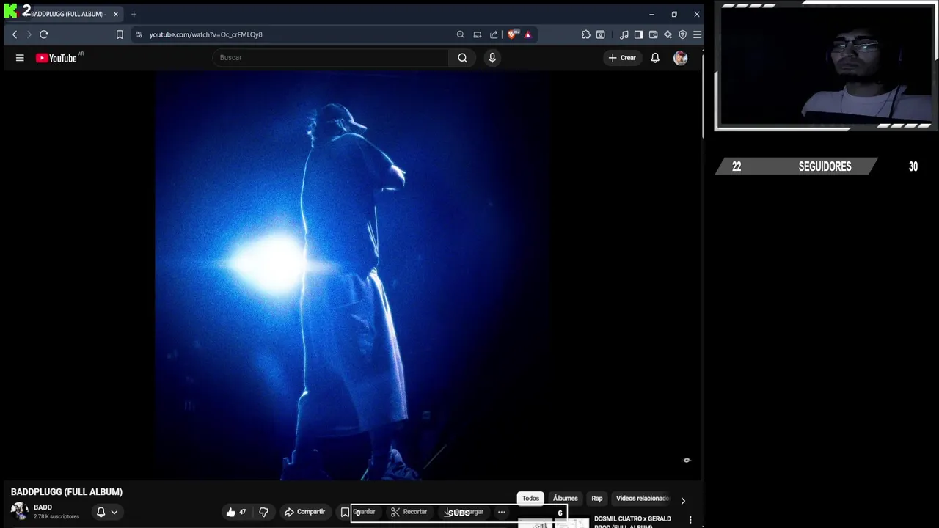Open the Brave Wallet icon
Screen dimensions: 939x528
pos(654,34)
